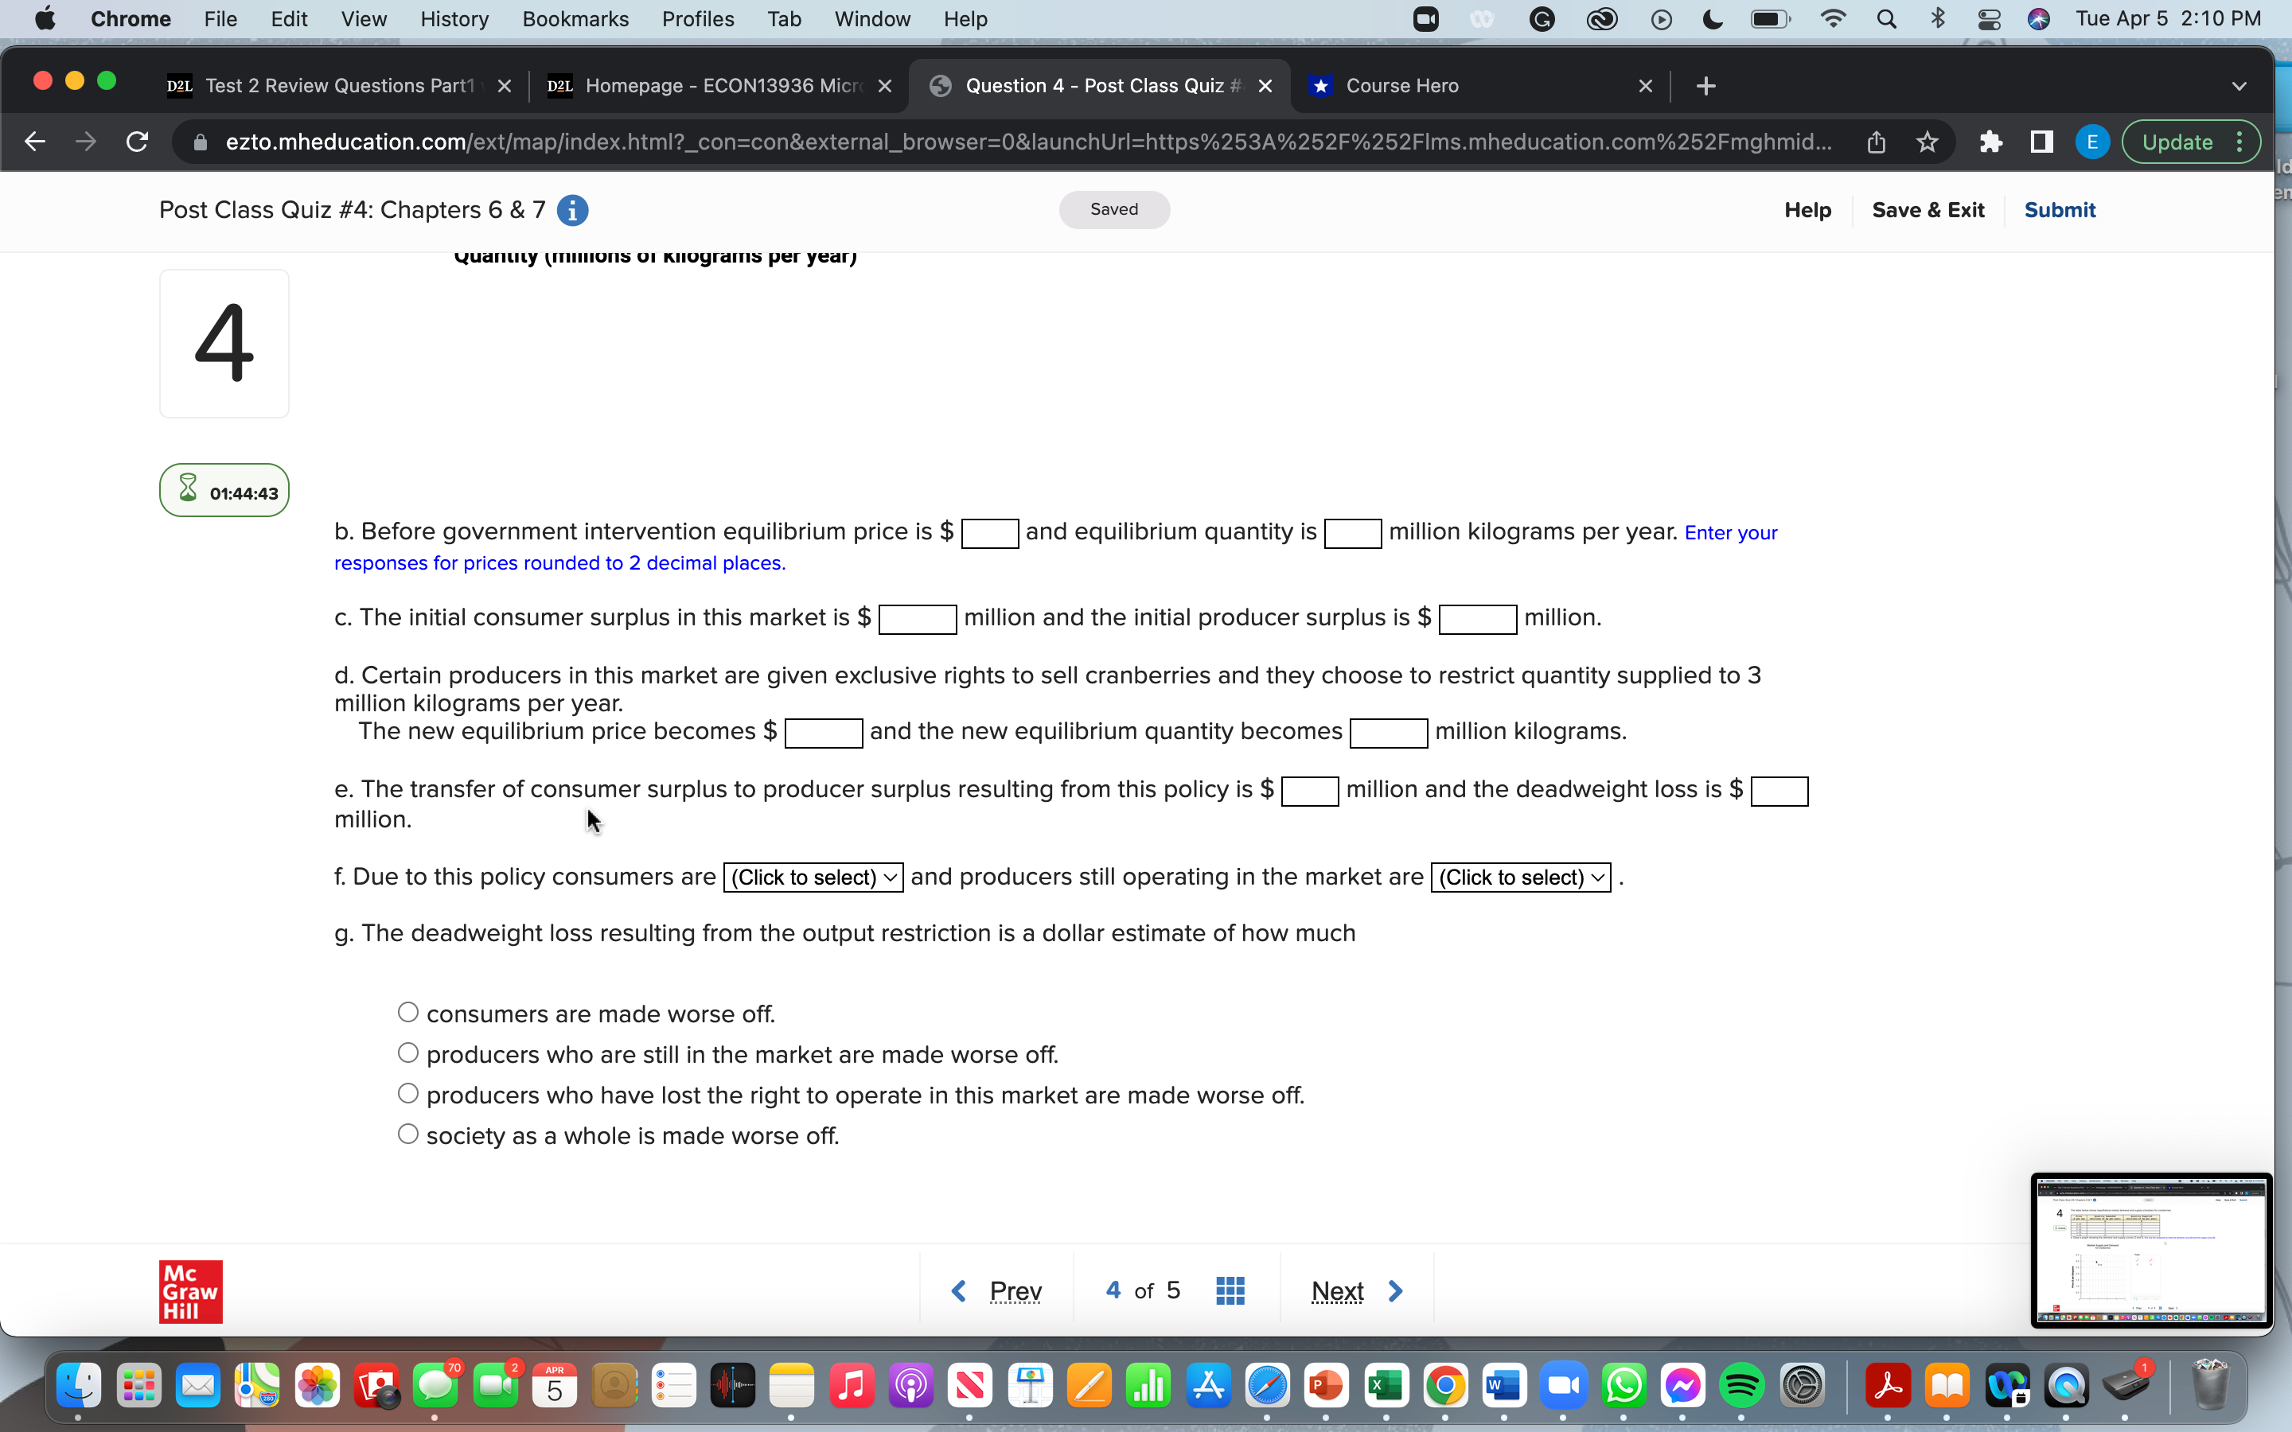Screen dimensions: 2292x1432
Task: Open the Bookmarks menu
Action: click(x=575, y=19)
